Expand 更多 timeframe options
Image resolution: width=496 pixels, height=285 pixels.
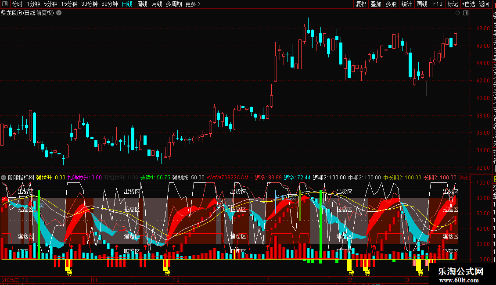coord(193,4)
